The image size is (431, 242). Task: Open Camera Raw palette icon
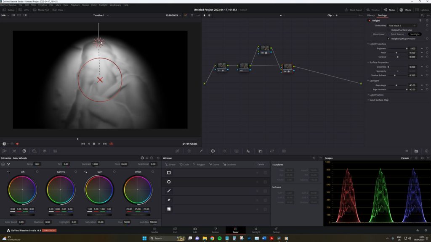[4, 151]
